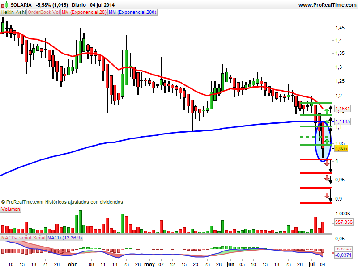This screenshot has height=268, width=358.
Task: Click the MACD (12 26 9) label
Action: 64,238
